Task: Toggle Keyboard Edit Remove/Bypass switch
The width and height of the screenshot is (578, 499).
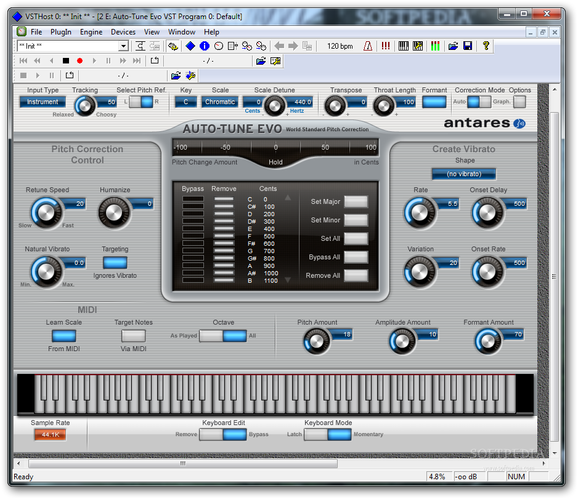Action: [223, 434]
